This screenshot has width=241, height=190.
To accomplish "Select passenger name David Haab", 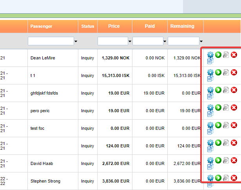I will (x=42, y=163).
